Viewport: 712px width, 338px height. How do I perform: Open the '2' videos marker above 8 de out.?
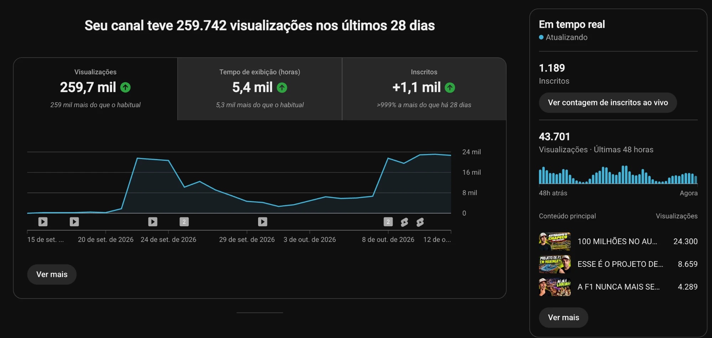tap(388, 222)
